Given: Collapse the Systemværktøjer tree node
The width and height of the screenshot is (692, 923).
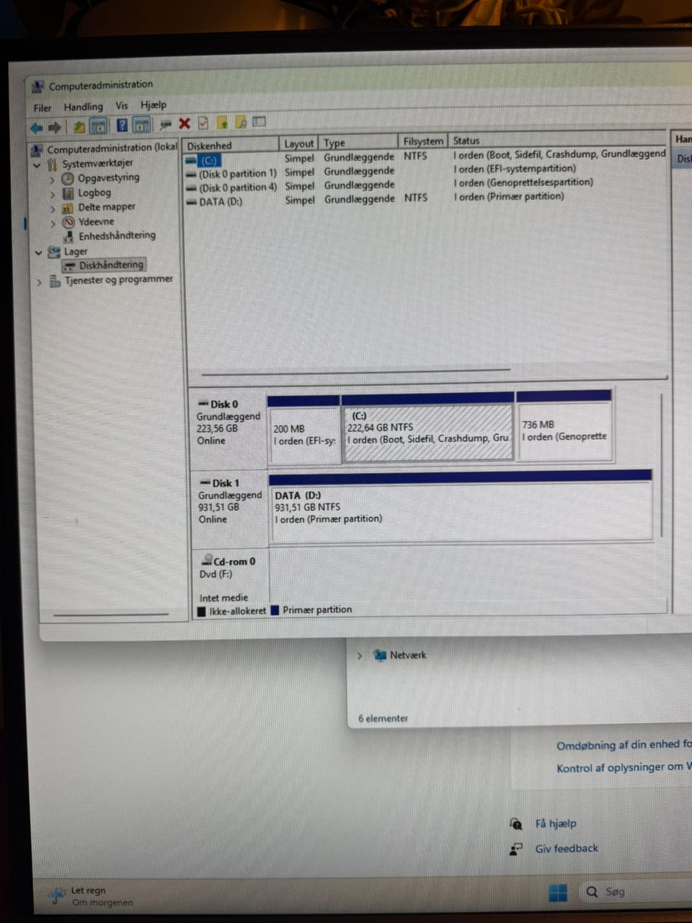Looking at the screenshot, I should pos(37,165).
